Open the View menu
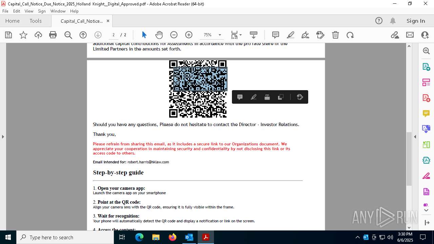 tap(29, 11)
